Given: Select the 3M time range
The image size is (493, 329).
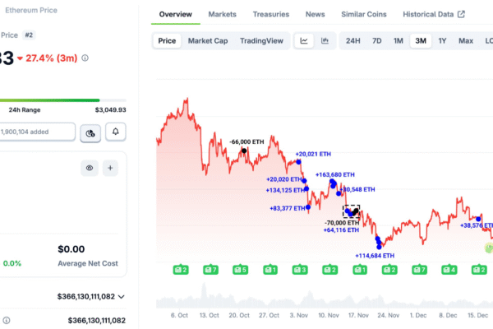Looking at the screenshot, I should pyautogui.click(x=421, y=40).
